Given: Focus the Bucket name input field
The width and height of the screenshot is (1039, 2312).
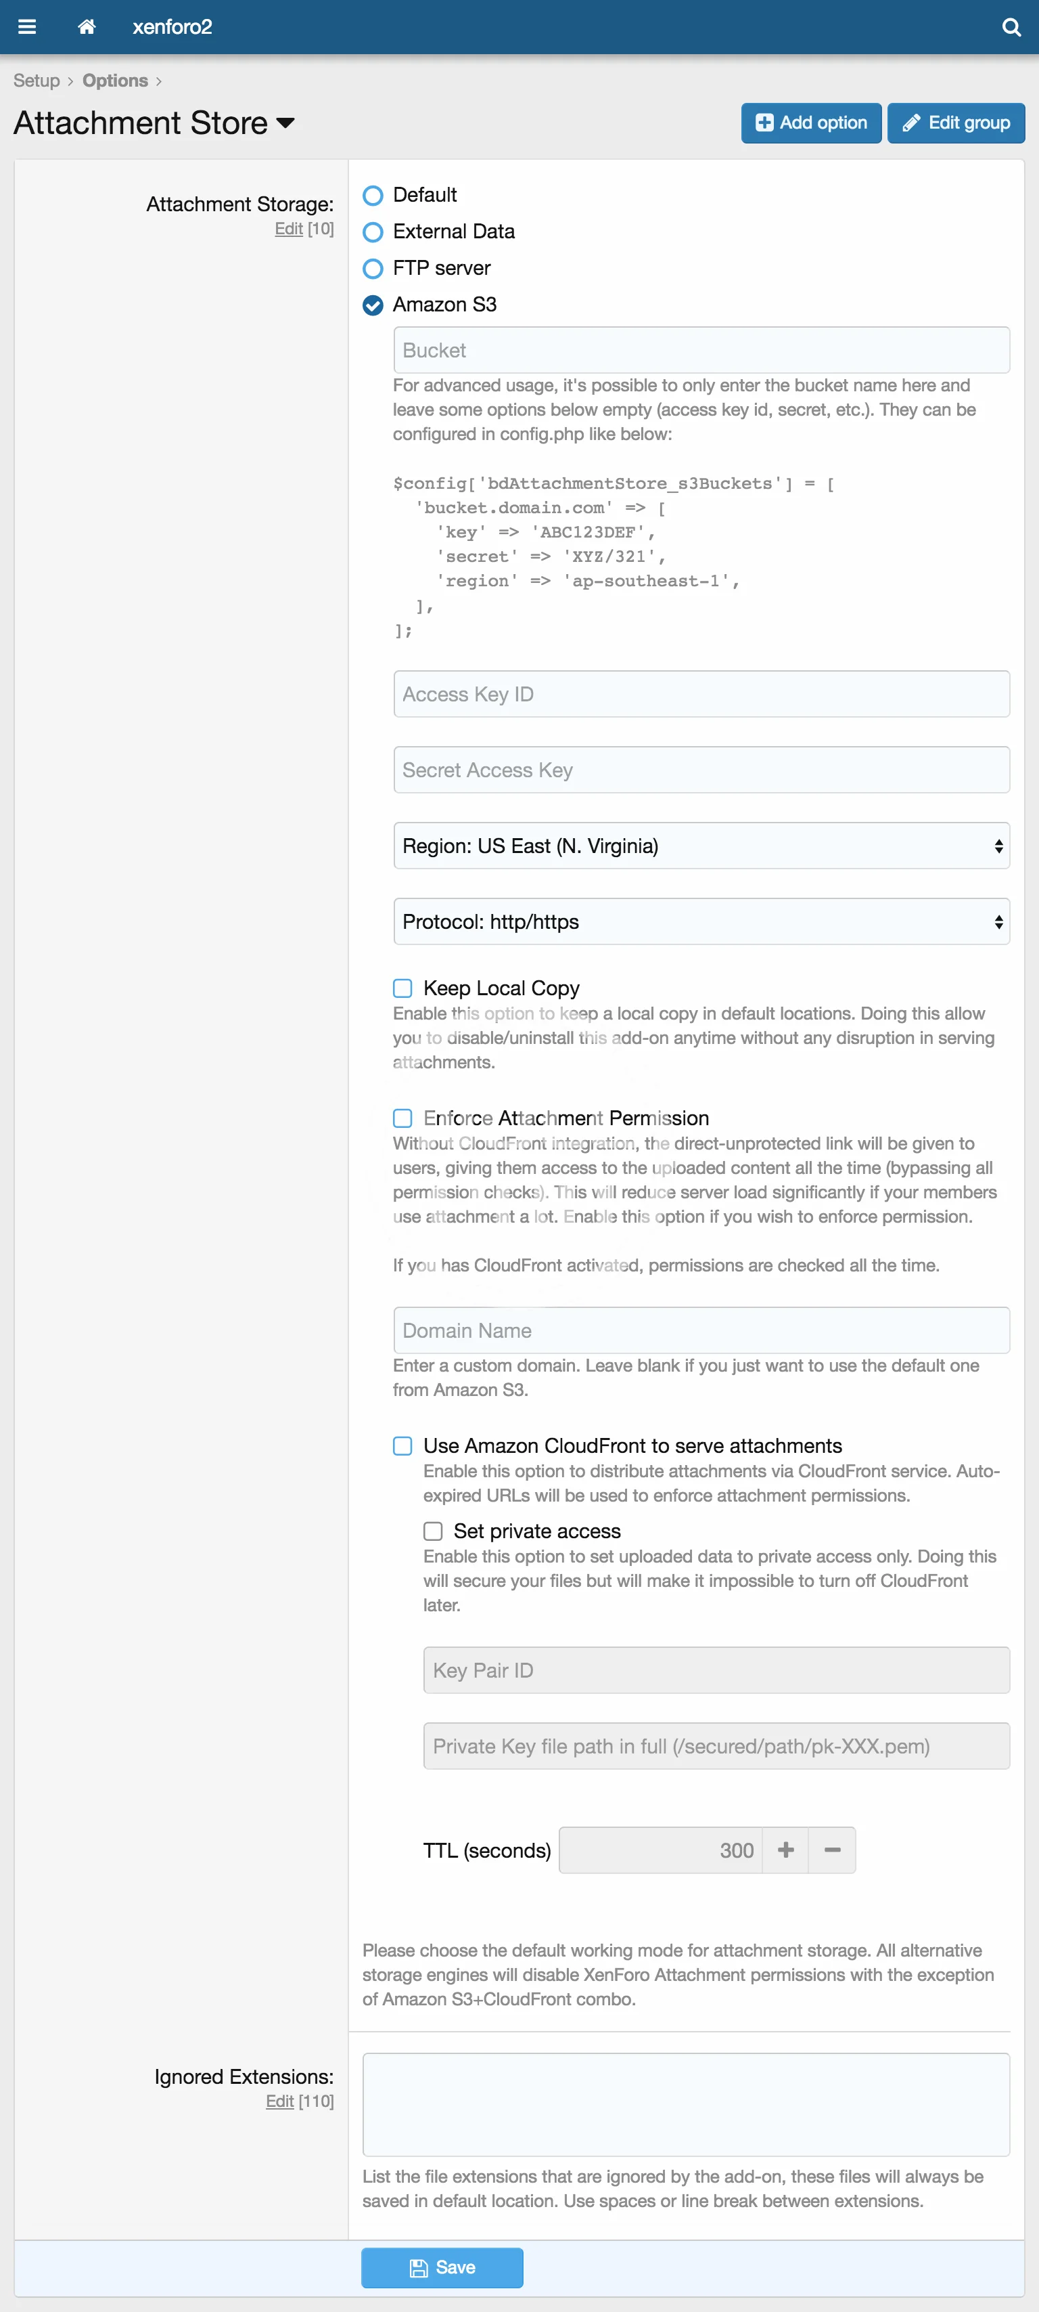Looking at the screenshot, I should (x=701, y=350).
